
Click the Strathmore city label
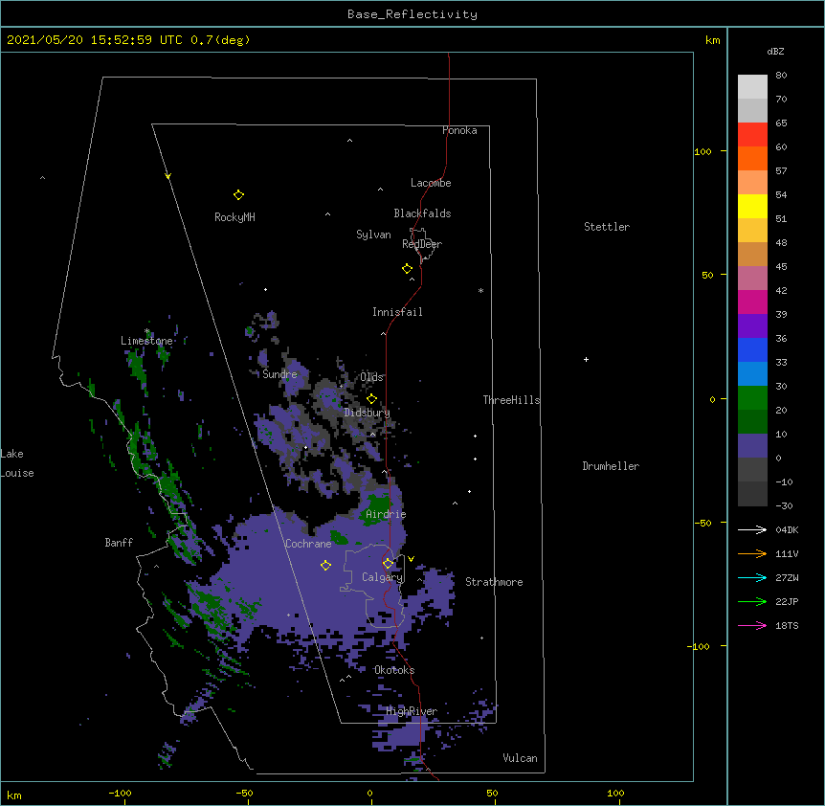tap(494, 582)
